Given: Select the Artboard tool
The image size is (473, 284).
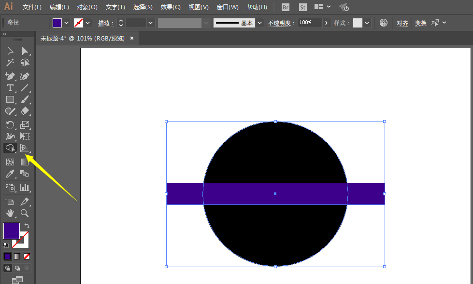Looking at the screenshot, I should pyautogui.click(x=10, y=202).
